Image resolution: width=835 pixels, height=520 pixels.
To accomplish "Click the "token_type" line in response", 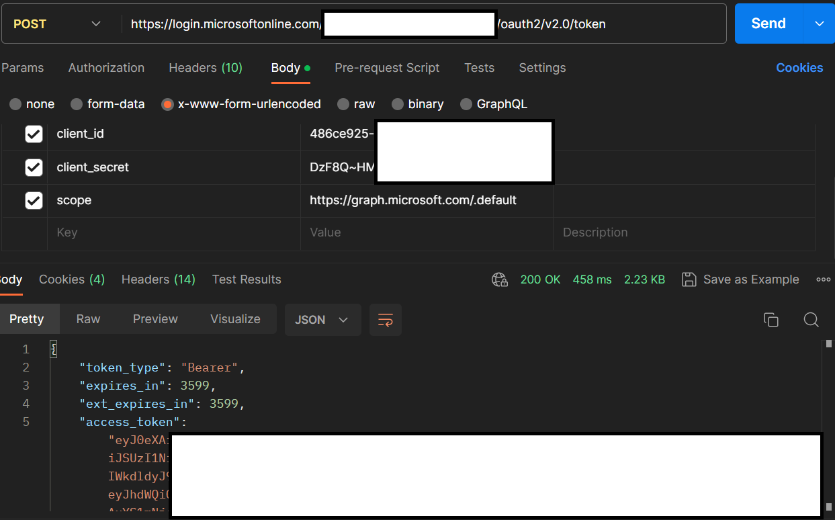I will [163, 367].
